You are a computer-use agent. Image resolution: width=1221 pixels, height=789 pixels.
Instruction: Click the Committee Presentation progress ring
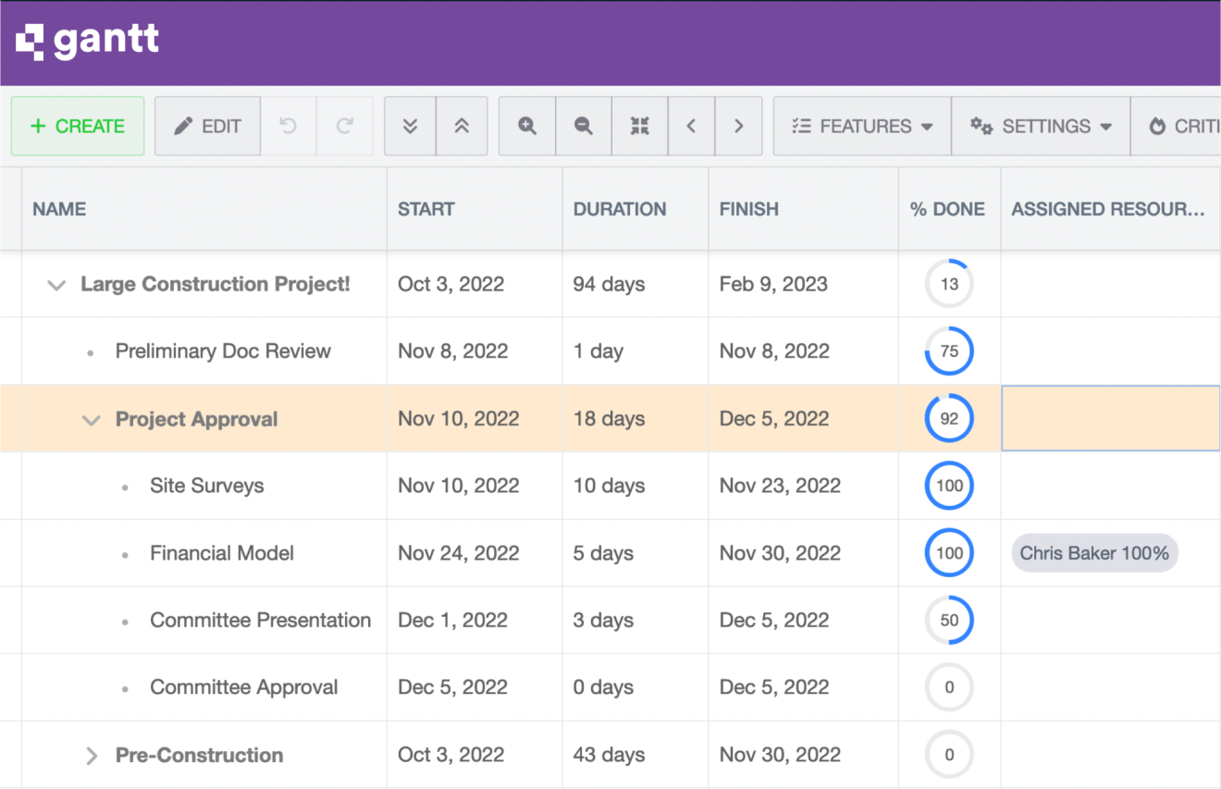(949, 620)
